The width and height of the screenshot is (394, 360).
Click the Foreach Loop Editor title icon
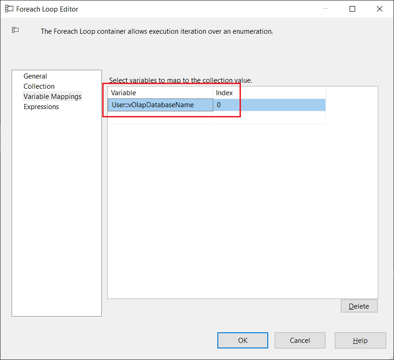[x=9, y=9]
